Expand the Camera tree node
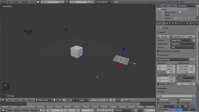The width and height of the screenshot is (199, 112). 160,18
